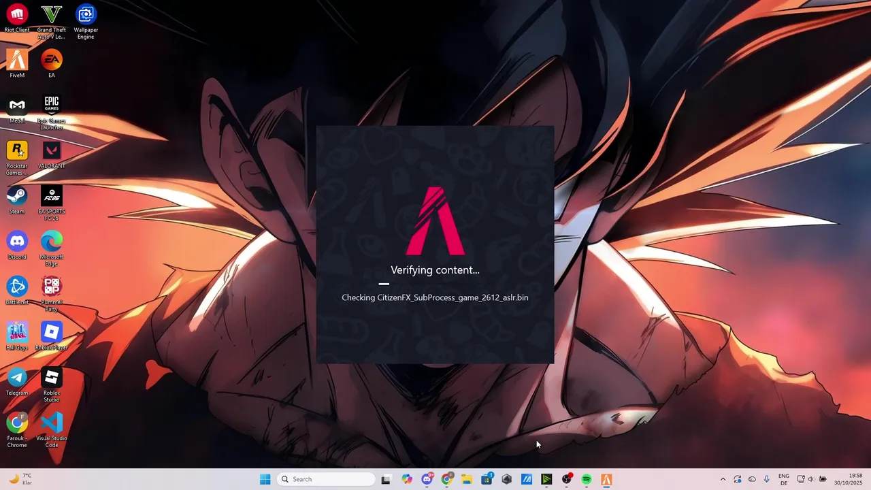Select the Visual Studio Code desktop icon
The height and width of the screenshot is (490, 871).
point(52,430)
